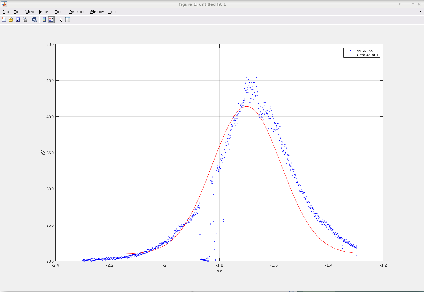Click the Help menu

click(x=112, y=12)
